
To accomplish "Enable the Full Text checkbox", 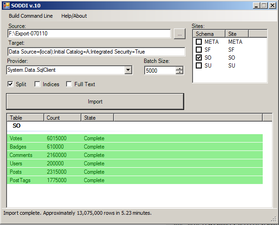I will click(69, 84).
